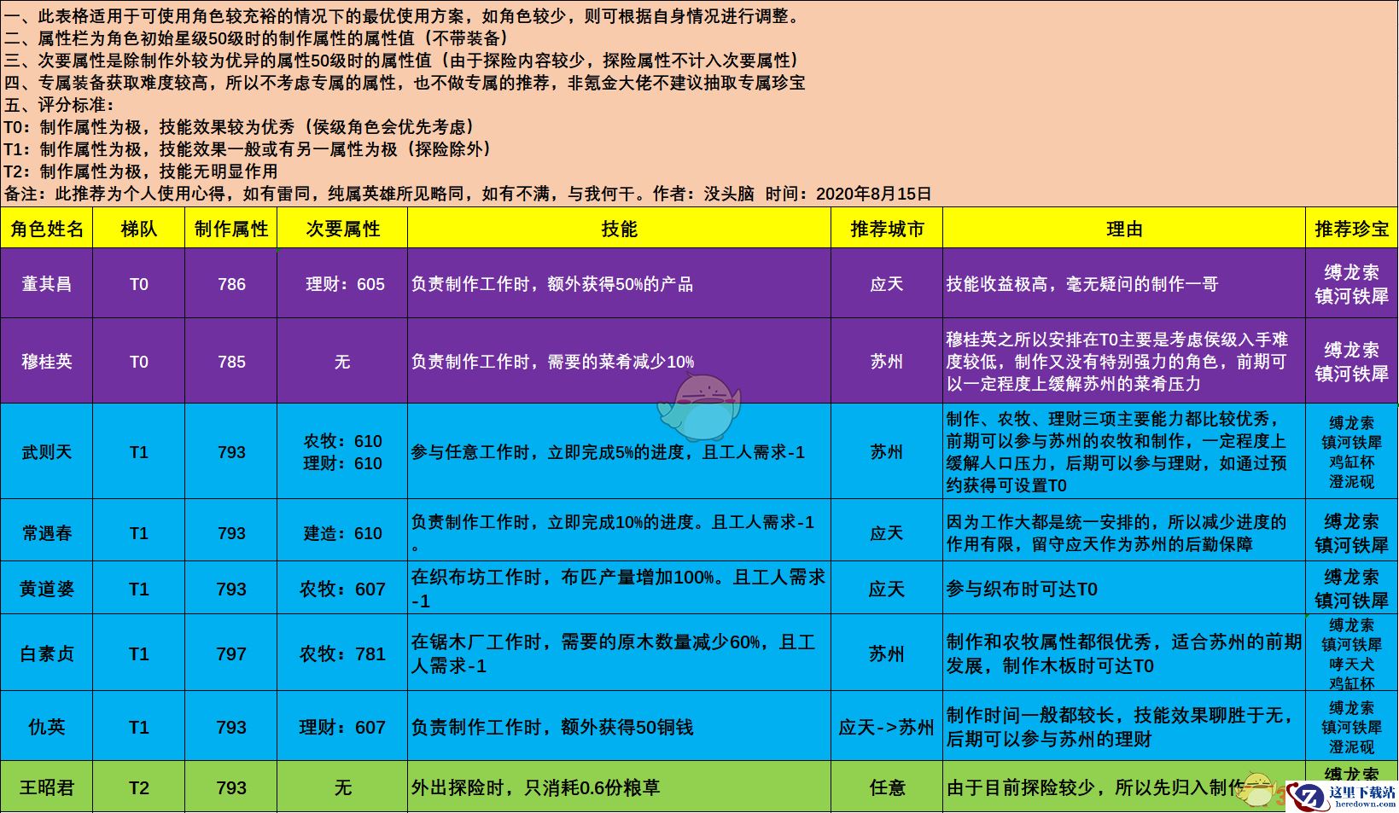Click the 次要属性 header cell

coord(342,229)
